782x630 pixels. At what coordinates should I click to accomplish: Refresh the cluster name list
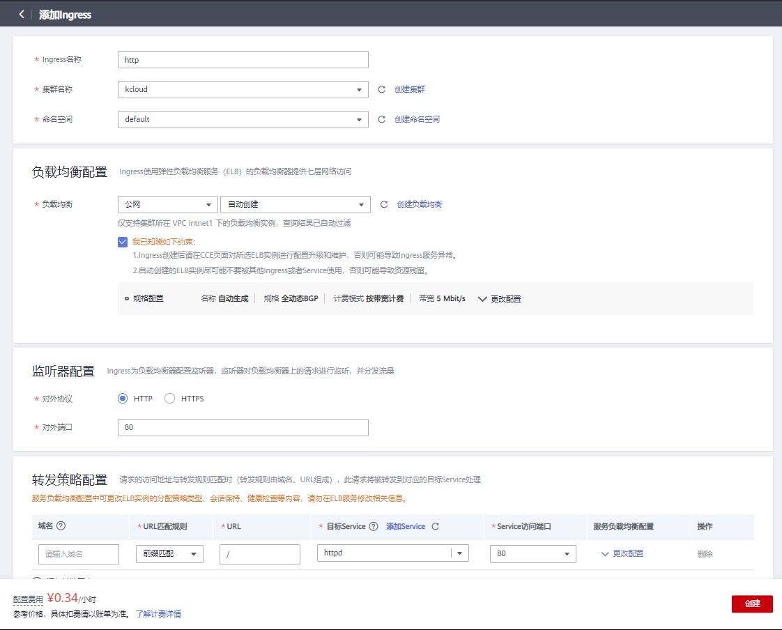[381, 89]
